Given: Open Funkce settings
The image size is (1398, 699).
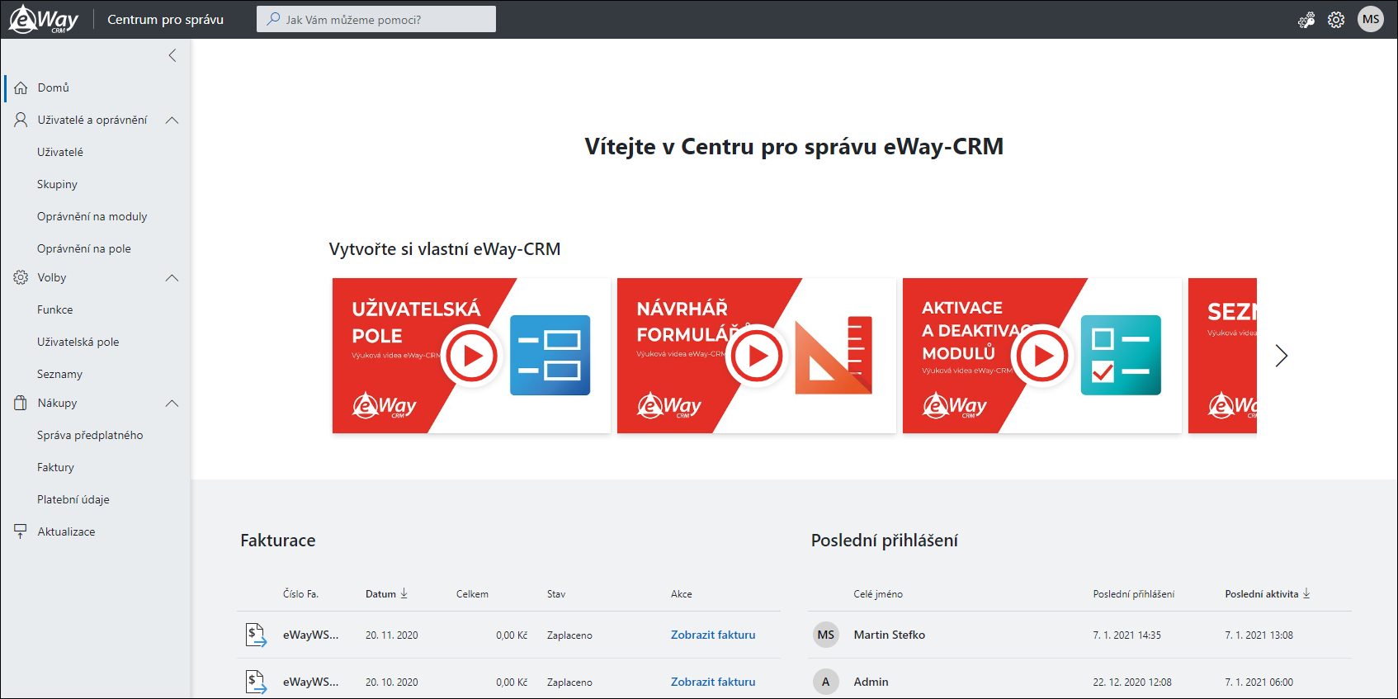Looking at the screenshot, I should (x=55, y=309).
